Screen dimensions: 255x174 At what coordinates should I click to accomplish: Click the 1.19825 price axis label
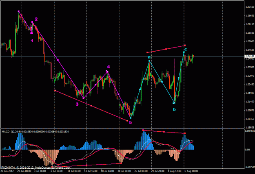click(x=250, y=127)
